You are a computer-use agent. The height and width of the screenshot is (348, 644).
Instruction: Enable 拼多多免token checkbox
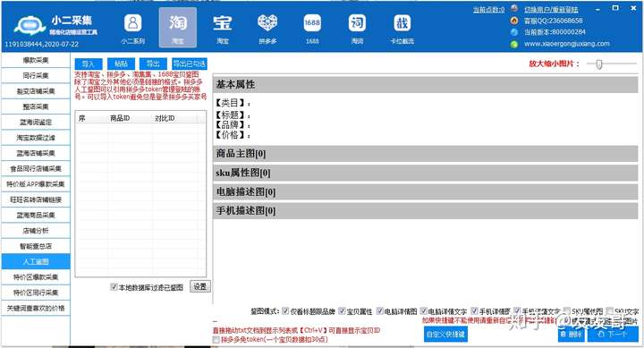tap(216, 340)
